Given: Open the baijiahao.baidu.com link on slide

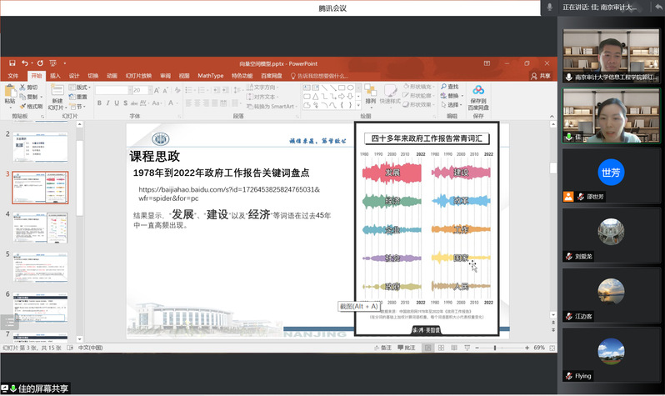Looking at the screenshot, I should point(228,194).
